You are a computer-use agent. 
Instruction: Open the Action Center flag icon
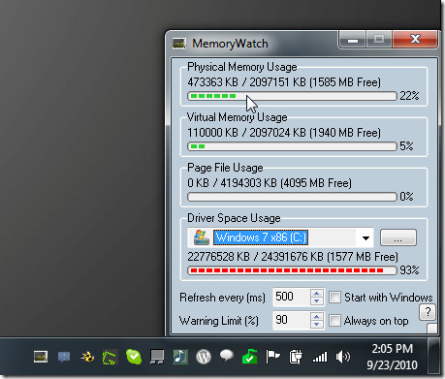[272, 357]
